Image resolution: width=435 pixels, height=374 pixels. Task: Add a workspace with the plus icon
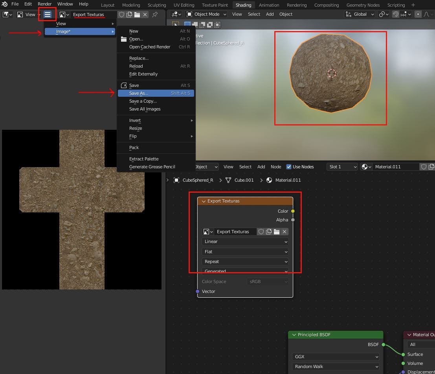pyautogui.click(x=413, y=5)
